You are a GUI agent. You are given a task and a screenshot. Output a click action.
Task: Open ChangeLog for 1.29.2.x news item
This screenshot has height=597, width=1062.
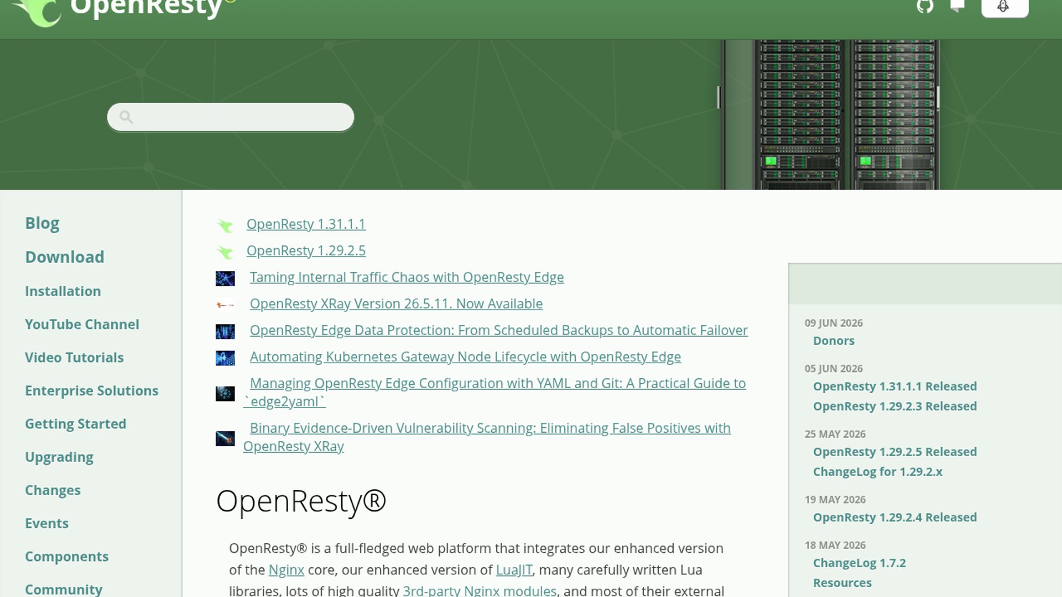click(878, 472)
